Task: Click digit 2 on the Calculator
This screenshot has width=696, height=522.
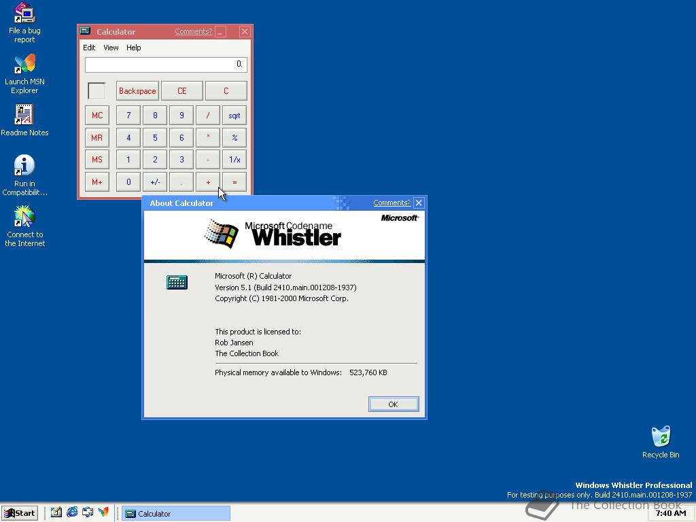Action: [x=155, y=160]
